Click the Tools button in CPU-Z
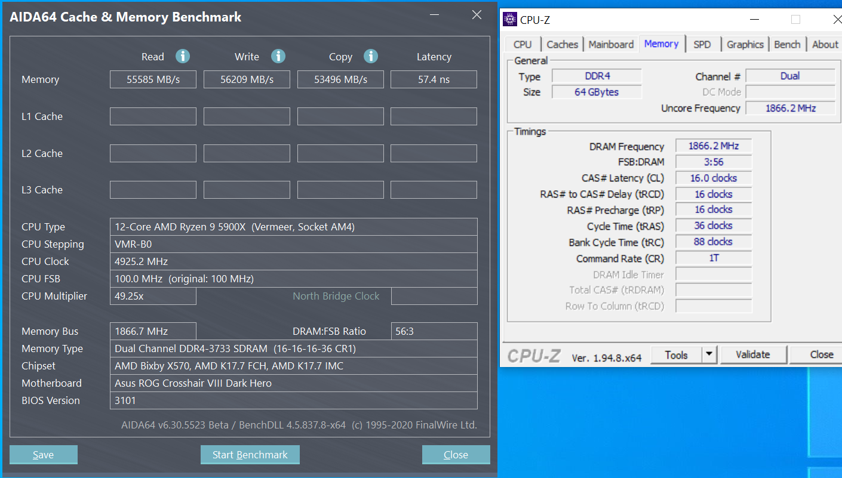Viewport: 842px width, 478px height. [x=676, y=354]
